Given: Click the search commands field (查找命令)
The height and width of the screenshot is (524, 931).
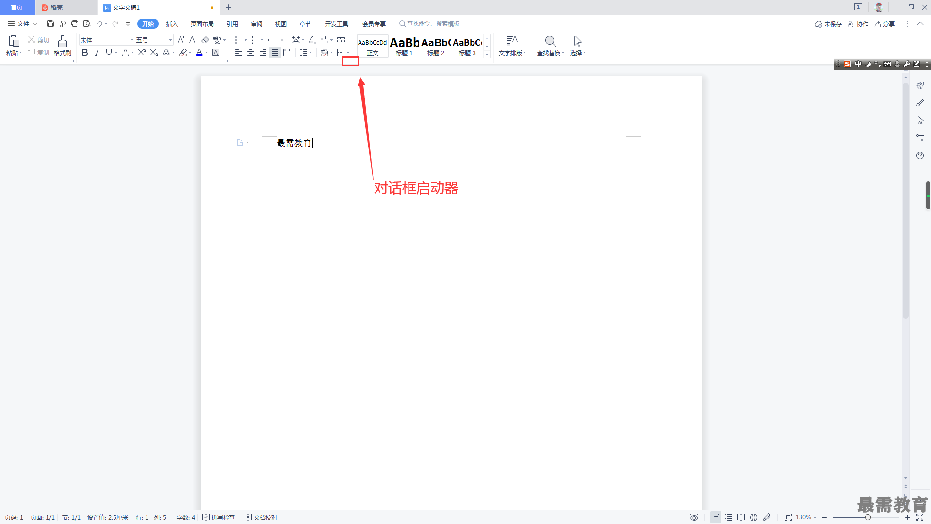Looking at the screenshot, I should [x=429, y=24].
